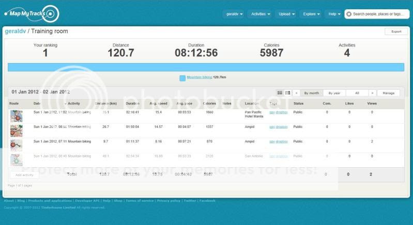Sort by Avg. pace column header

[x=185, y=104]
